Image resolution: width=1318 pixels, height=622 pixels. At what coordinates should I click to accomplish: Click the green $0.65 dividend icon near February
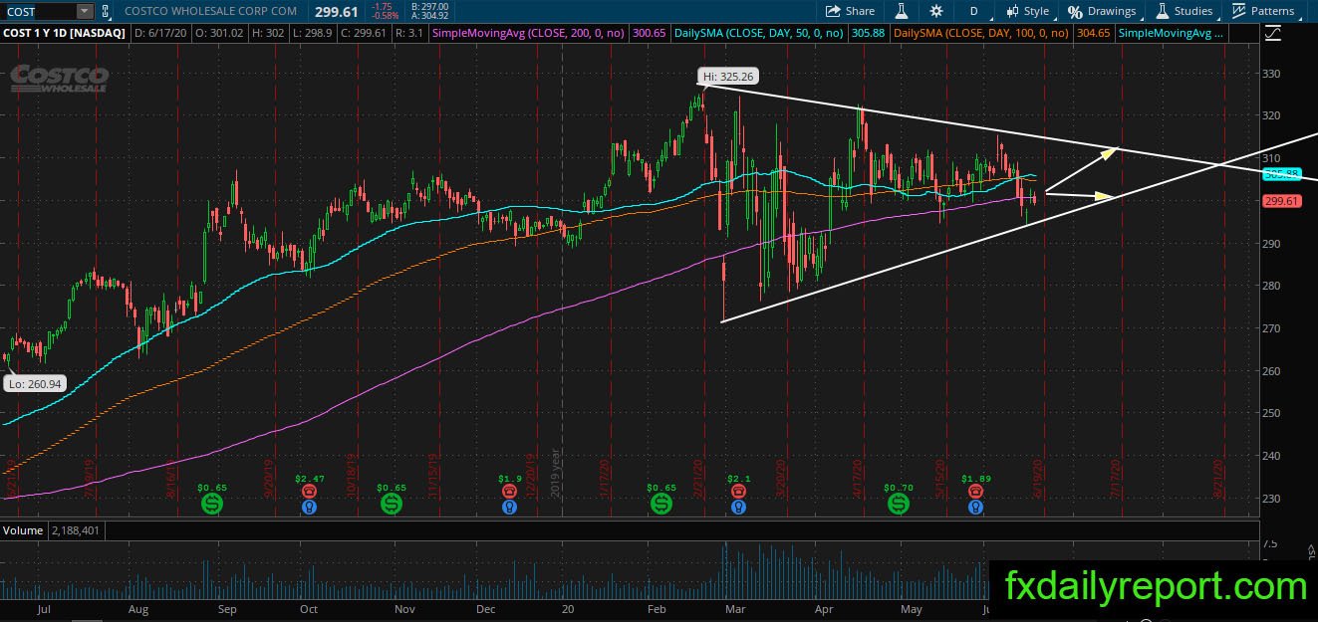tap(661, 505)
